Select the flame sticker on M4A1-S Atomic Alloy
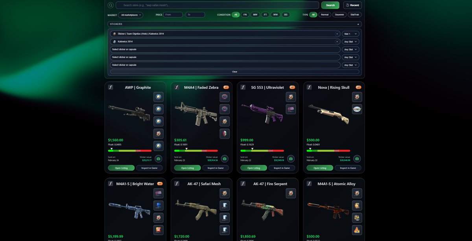The height and width of the screenshot is (241, 472). (357, 230)
